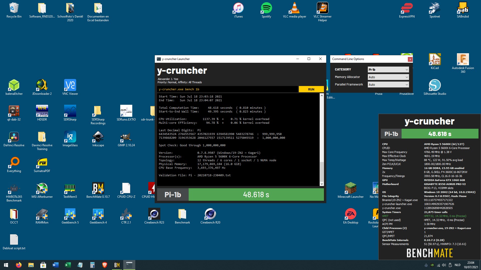Open DaVinci Resolve shortcut
Image resolution: width=481 pixels, height=270 pixels.
(x=14, y=139)
